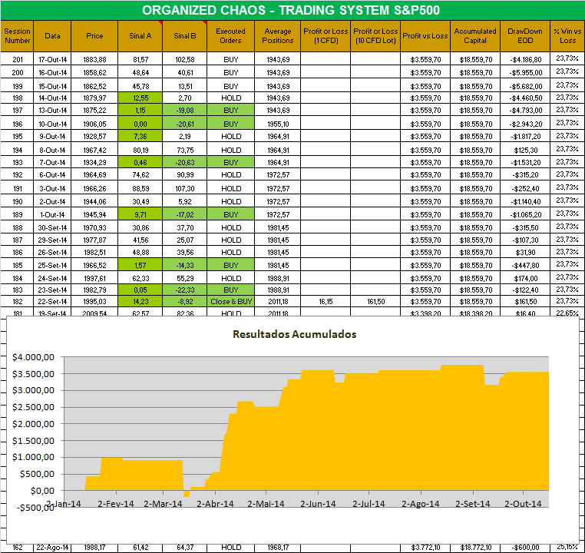Click the $0,00 axis label
The image size is (585, 553).
[x=42, y=491]
